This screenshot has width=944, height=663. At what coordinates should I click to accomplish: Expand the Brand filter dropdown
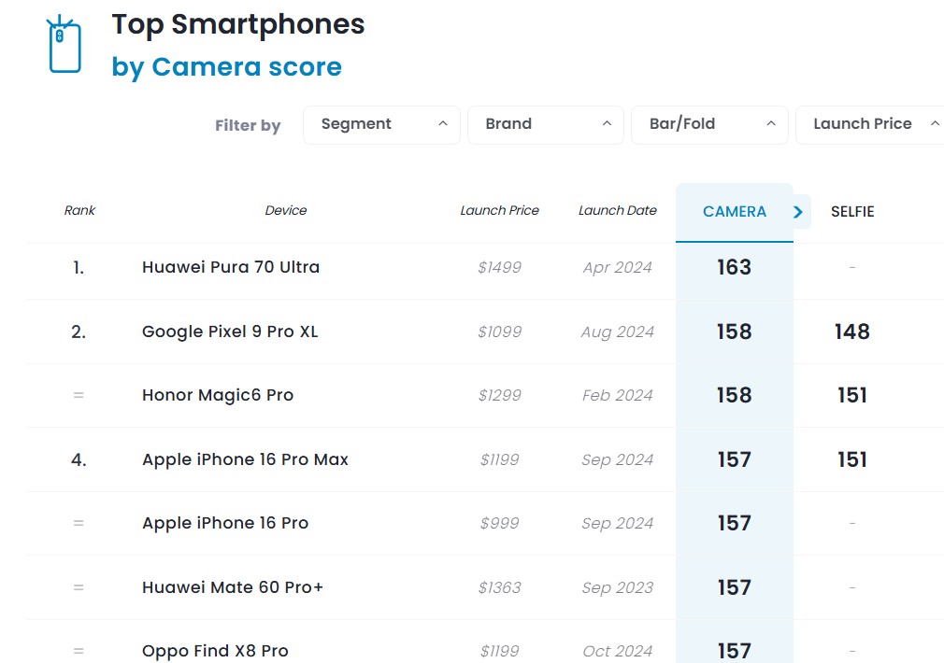point(545,124)
